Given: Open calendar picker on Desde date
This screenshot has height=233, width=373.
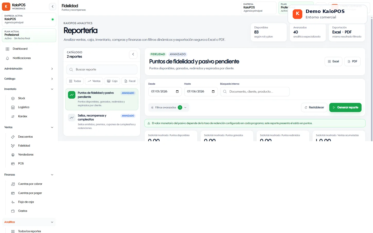Looking at the screenshot, I should pyautogui.click(x=177, y=91).
